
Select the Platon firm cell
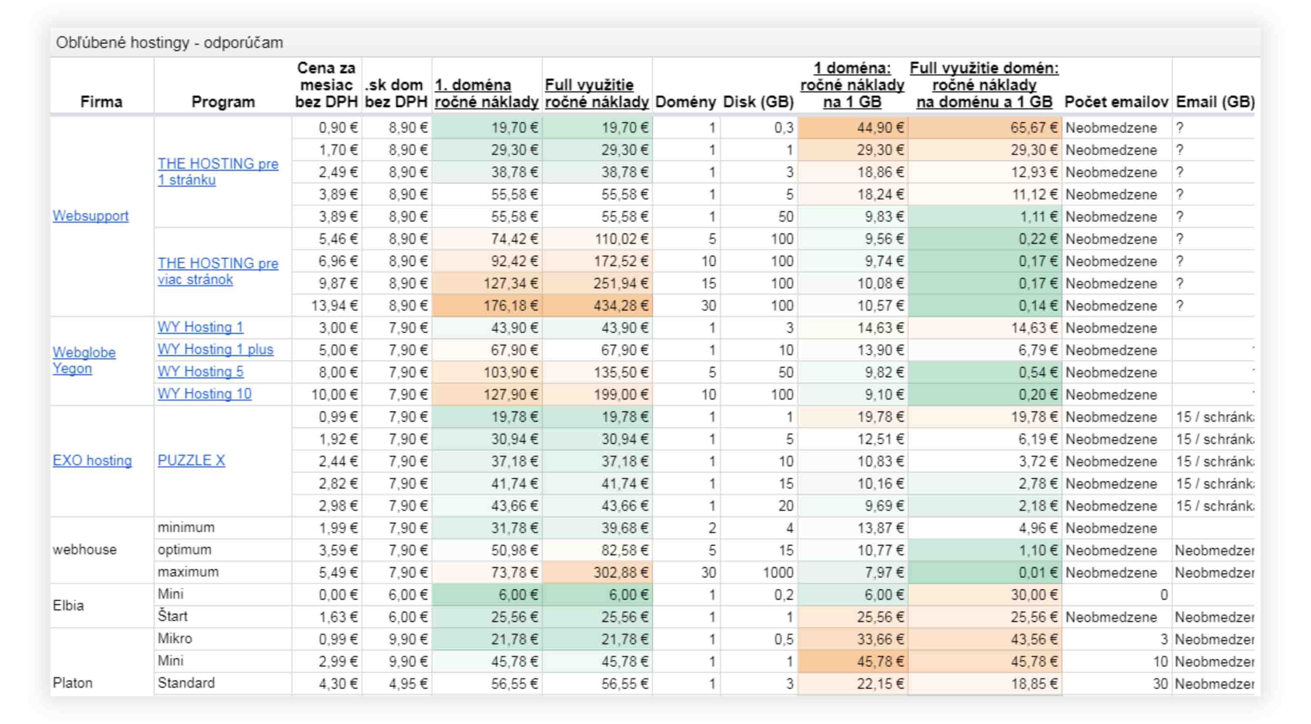102,661
